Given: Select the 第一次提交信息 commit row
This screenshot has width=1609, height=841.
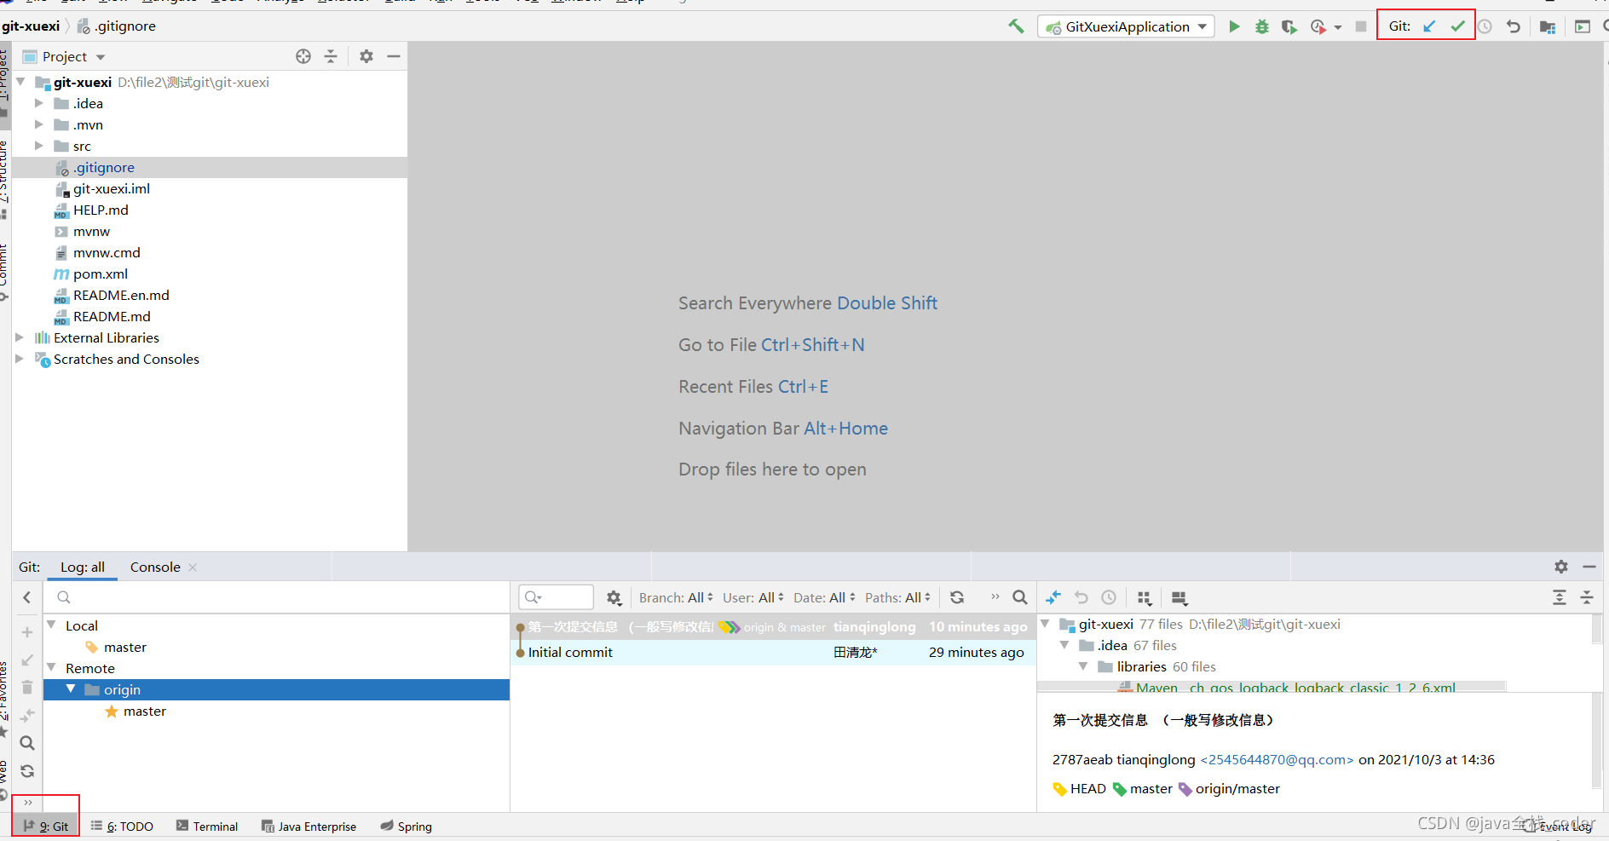Looking at the screenshot, I should click(773, 626).
